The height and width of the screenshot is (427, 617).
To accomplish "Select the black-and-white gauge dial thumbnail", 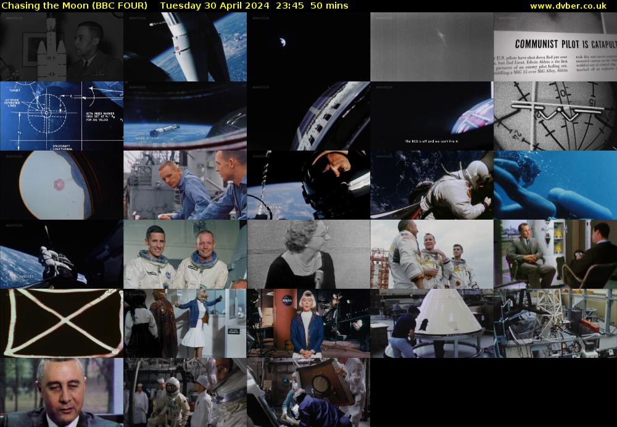I will coord(555,116).
